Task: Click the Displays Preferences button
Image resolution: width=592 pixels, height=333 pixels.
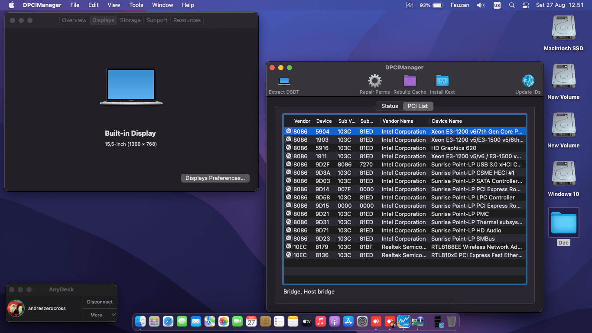Action: click(215, 178)
